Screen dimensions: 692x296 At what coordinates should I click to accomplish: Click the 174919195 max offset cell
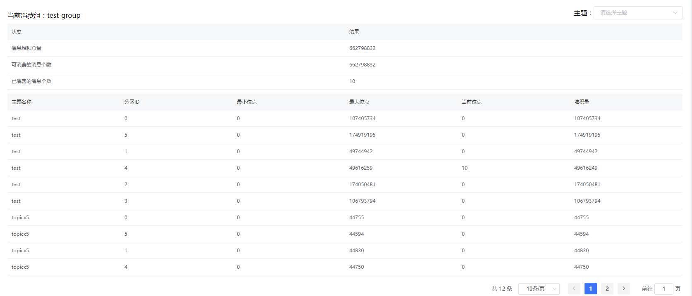(x=362, y=135)
